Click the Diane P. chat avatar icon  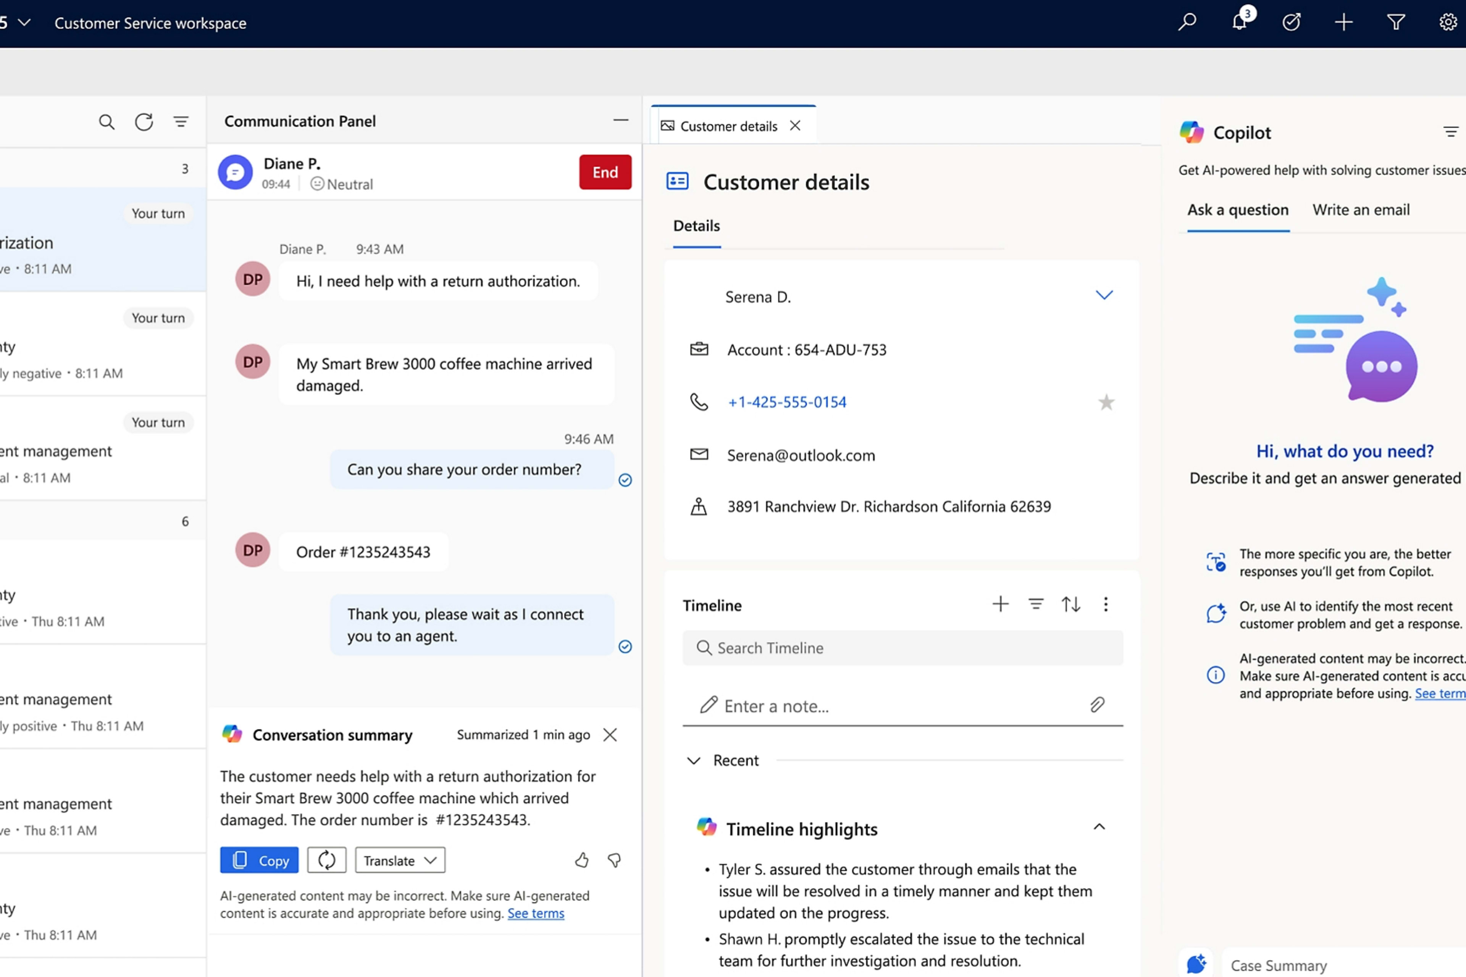tap(235, 172)
